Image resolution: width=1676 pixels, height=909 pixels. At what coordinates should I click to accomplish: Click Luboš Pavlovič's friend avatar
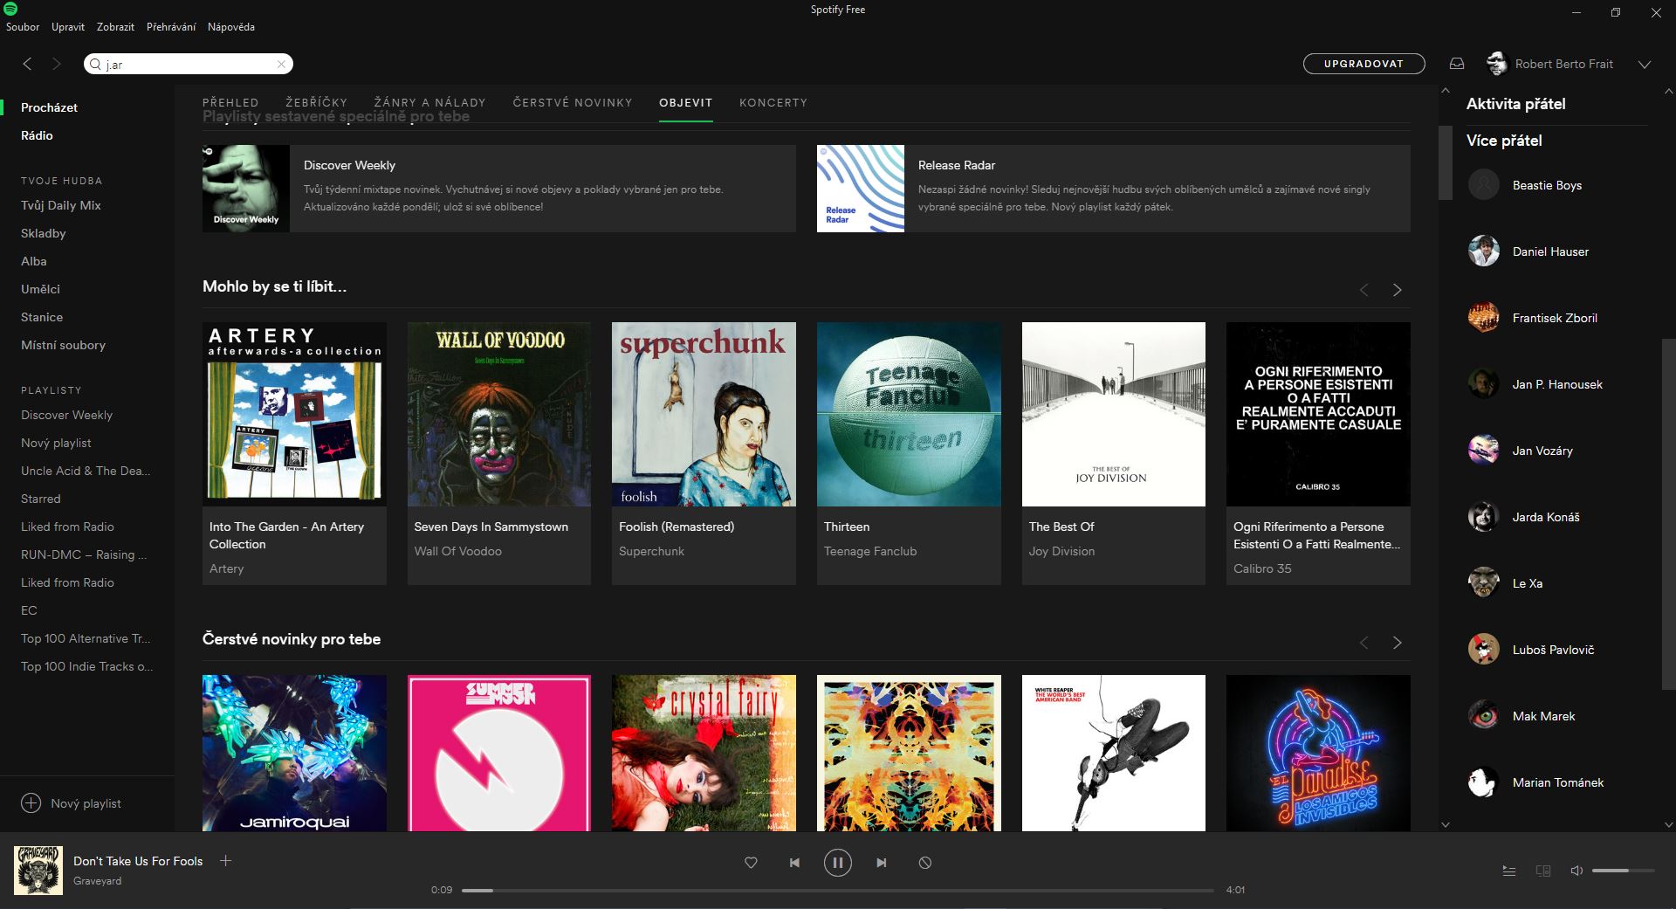click(1483, 650)
